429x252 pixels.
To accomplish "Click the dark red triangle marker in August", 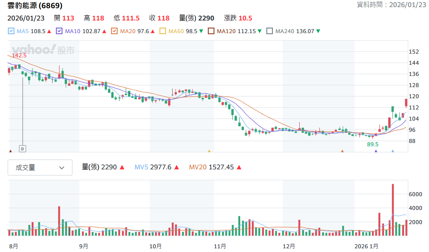I will (x=10, y=151).
